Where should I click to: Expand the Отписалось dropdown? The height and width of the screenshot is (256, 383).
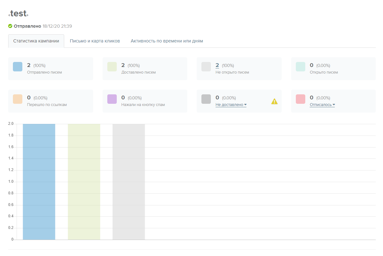(x=322, y=105)
